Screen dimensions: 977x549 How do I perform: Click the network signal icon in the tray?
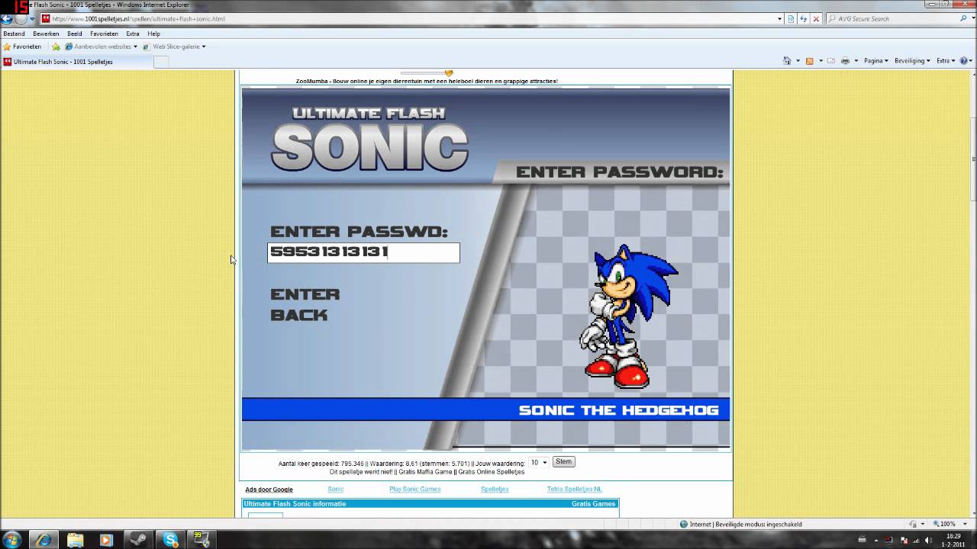pos(917,540)
